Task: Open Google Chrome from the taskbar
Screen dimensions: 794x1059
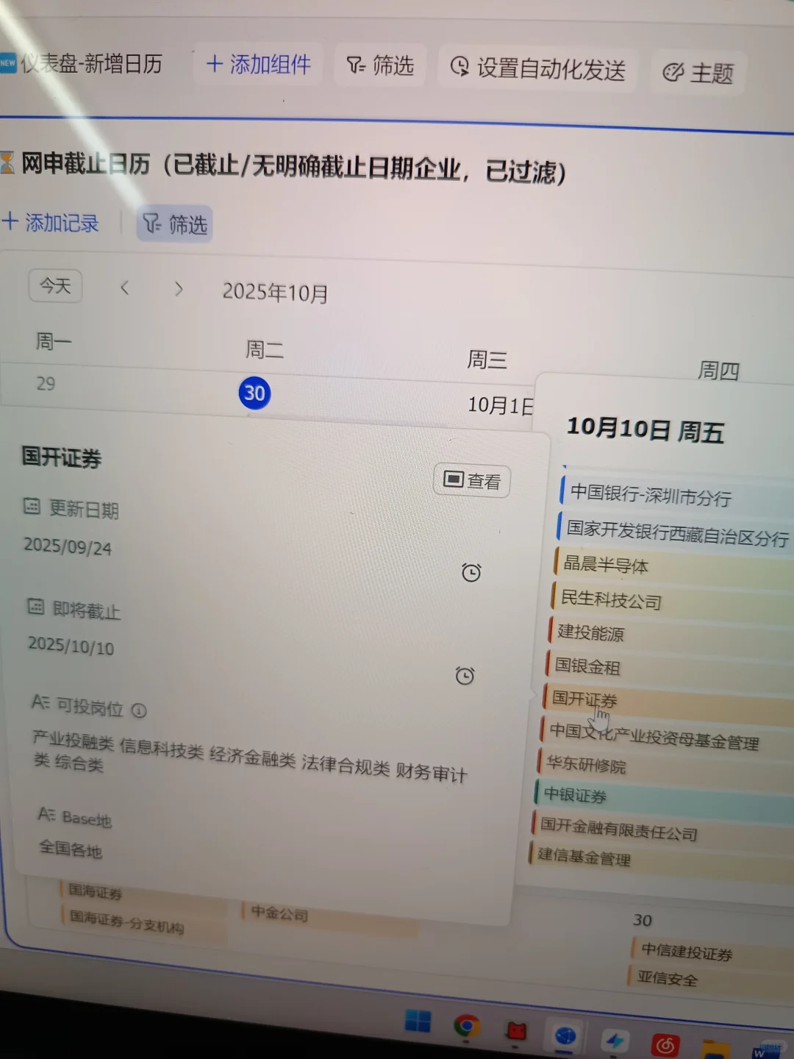Action: 466,1025
